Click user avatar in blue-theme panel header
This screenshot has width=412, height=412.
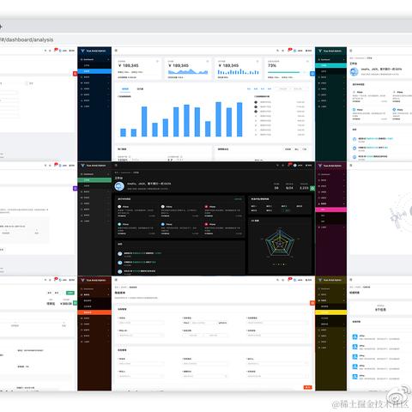(x=295, y=51)
